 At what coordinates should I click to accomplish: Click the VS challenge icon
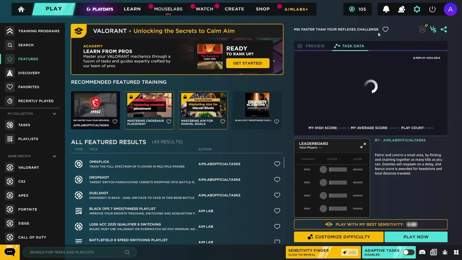click(x=433, y=30)
